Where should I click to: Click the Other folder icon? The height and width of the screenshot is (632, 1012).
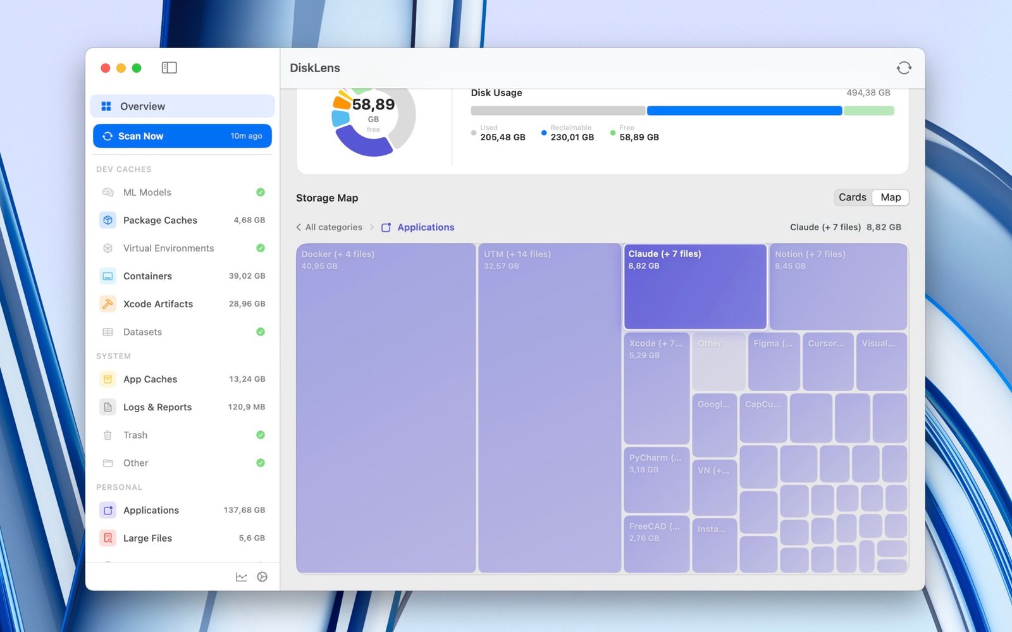[x=108, y=463]
